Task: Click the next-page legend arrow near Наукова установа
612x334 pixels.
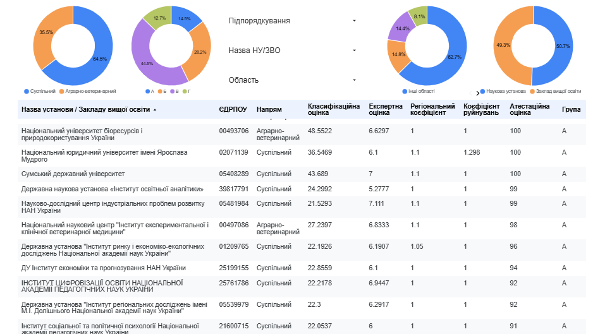Action: point(477,93)
